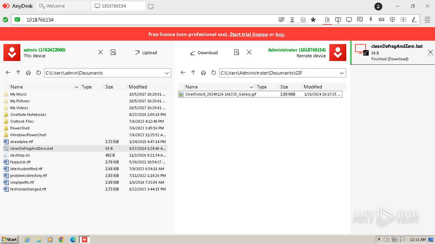Click the Start trial license link
Viewport: 435px width, 244px height.
click(249, 34)
